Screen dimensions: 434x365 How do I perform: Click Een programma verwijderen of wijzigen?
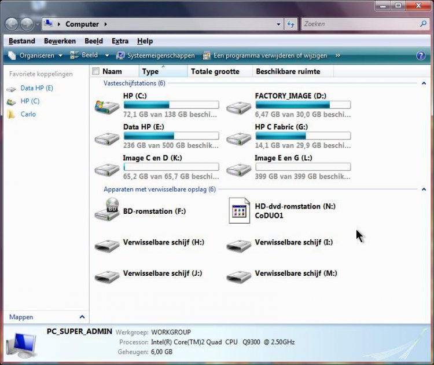point(265,56)
